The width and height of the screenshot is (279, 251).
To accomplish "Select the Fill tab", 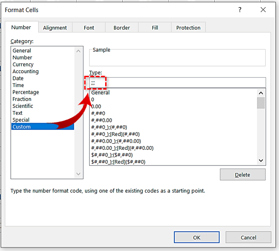I will click(x=155, y=28).
